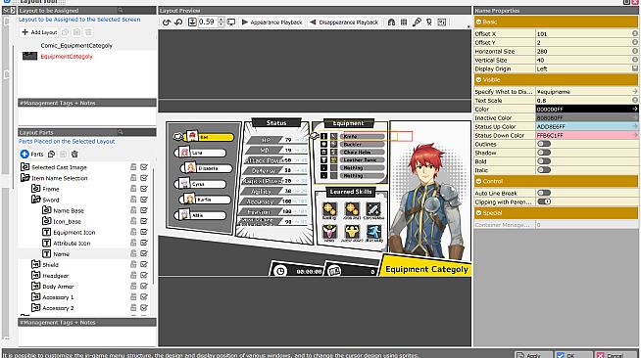Click the arrow on Specify What to Display

(x=634, y=91)
